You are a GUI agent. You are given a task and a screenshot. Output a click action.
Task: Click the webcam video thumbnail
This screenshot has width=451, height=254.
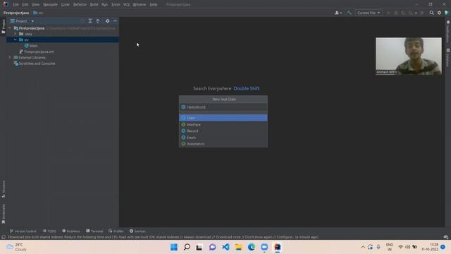409,56
